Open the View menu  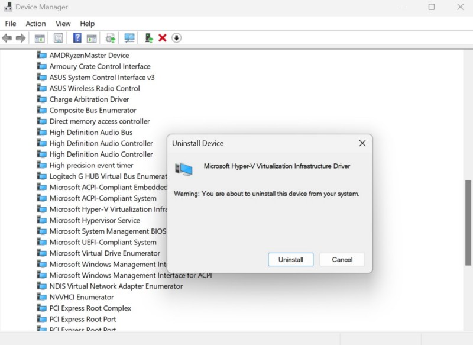tap(63, 24)
